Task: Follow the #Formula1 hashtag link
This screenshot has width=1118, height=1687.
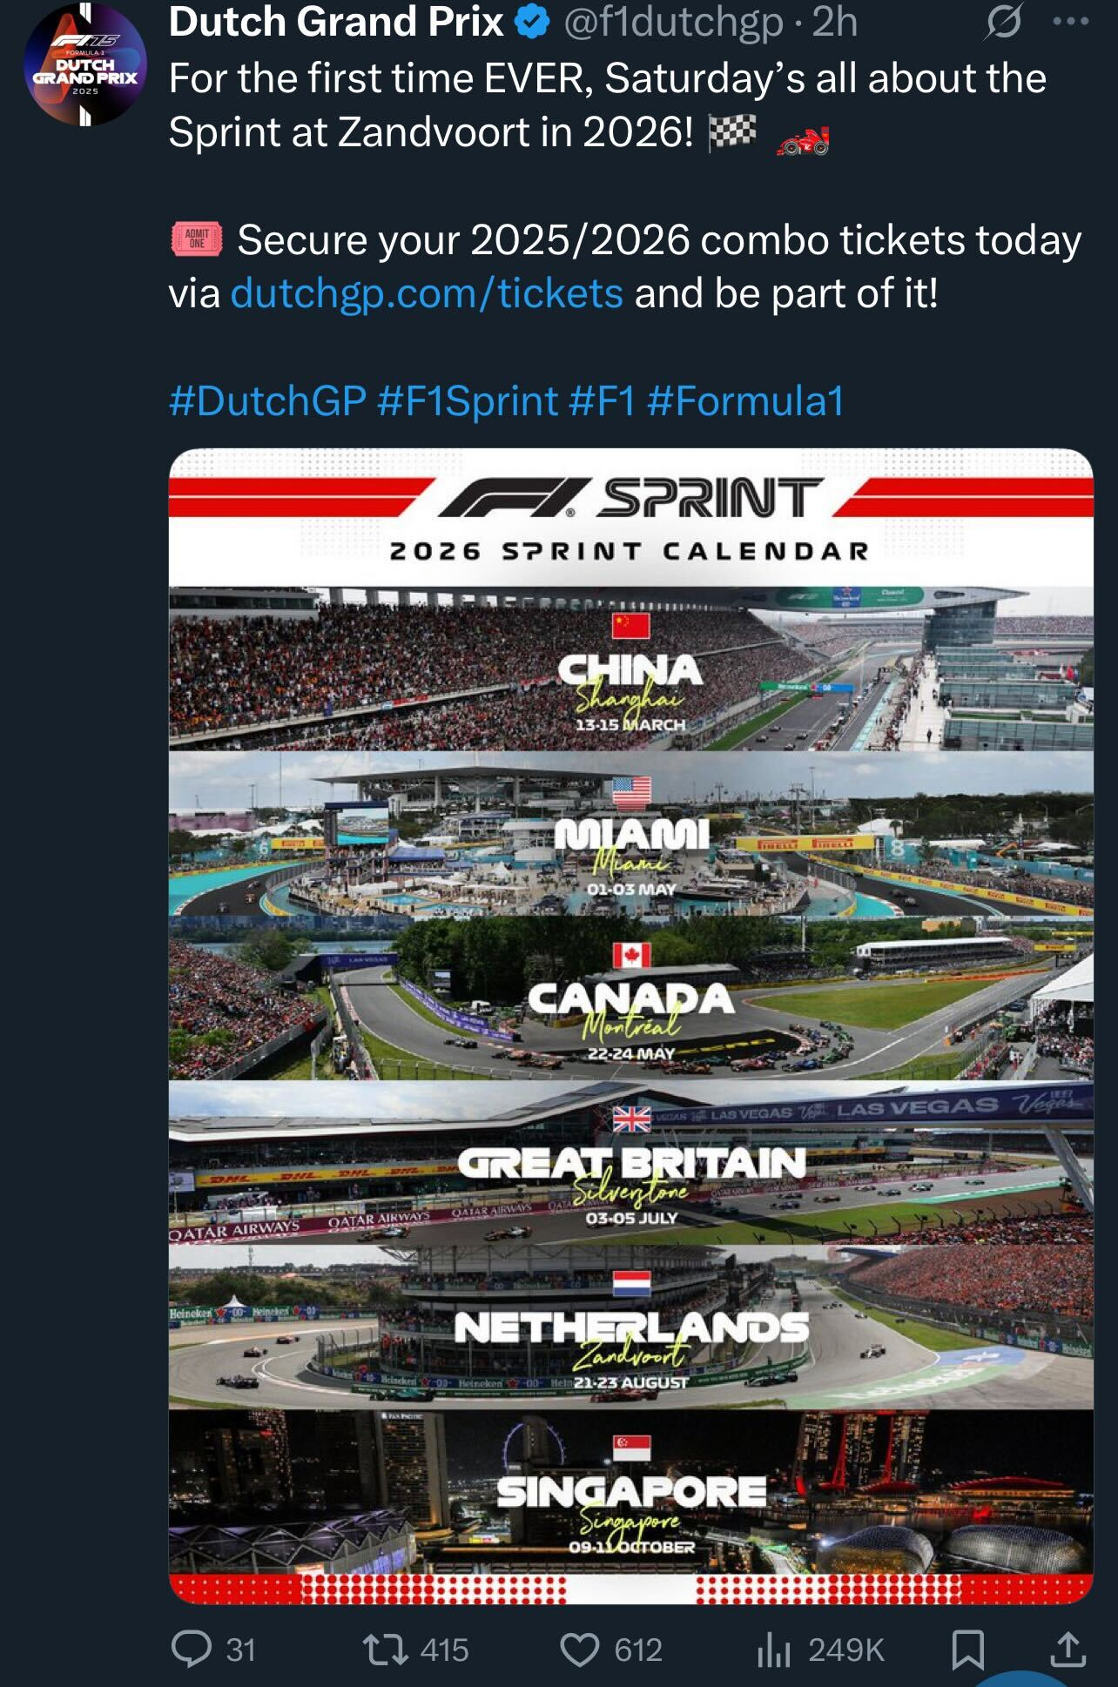Action: (x=746, y=401)
